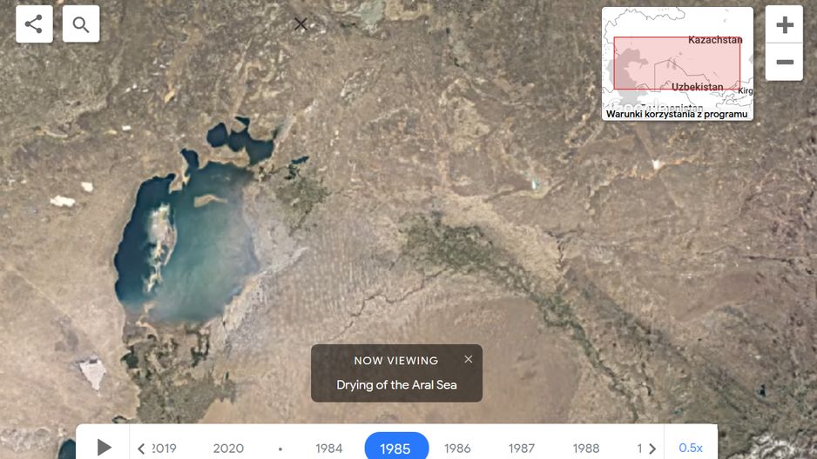Zoom in with the plus button

[x=784, y=24]
